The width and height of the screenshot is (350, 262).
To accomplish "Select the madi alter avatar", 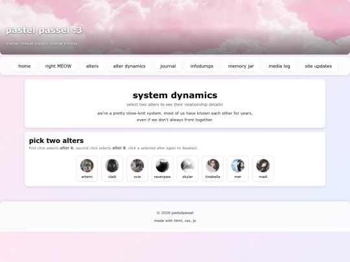I will [263, 166].
